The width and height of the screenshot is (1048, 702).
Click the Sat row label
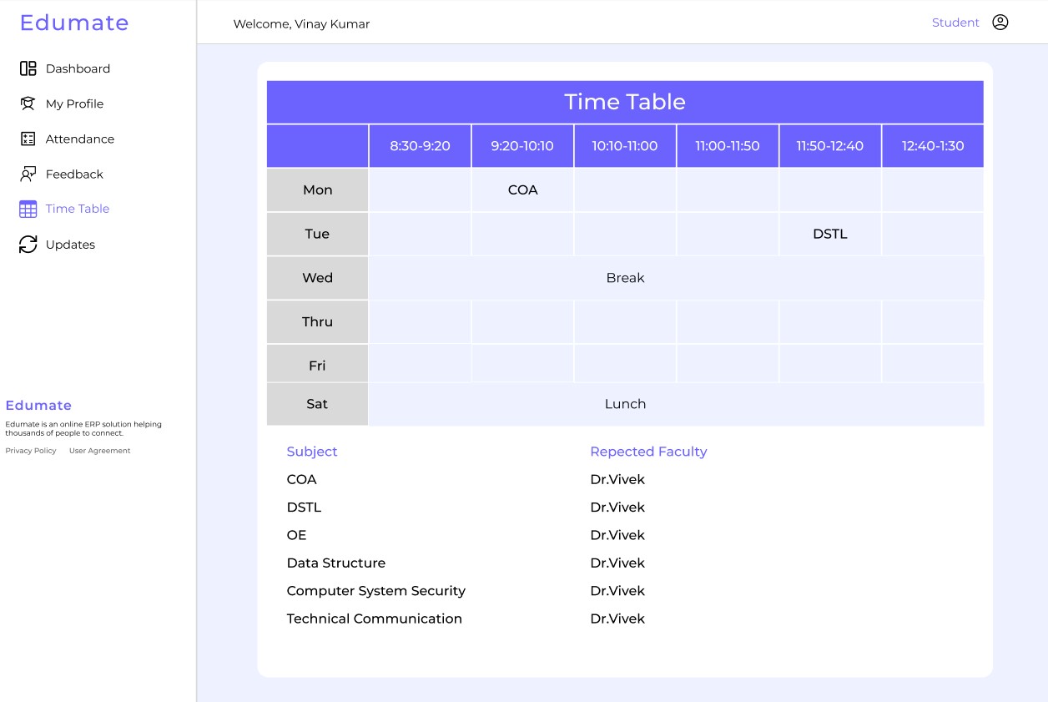(x=317, y=404)
